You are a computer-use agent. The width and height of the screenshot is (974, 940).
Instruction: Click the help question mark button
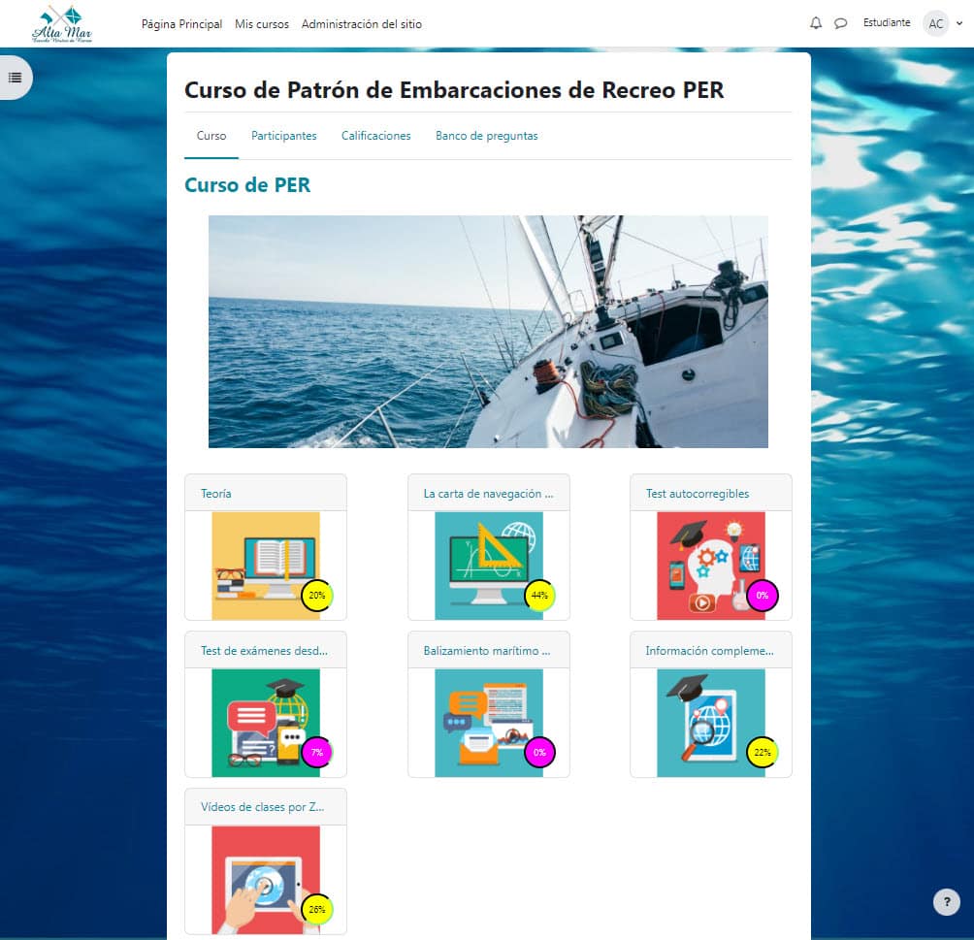coord(946,902)
